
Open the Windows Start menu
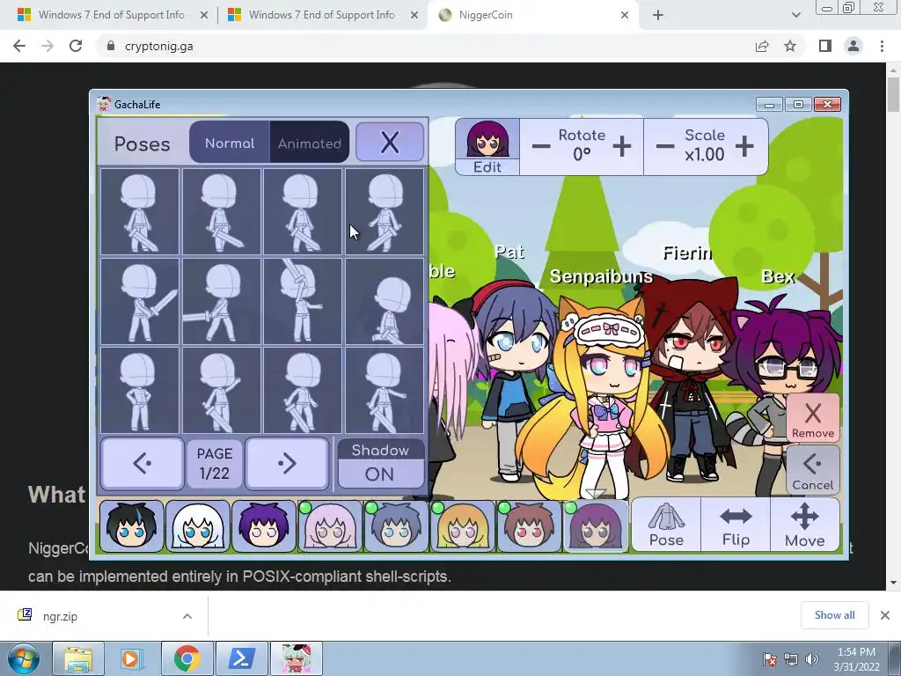(x=23, y=658)
